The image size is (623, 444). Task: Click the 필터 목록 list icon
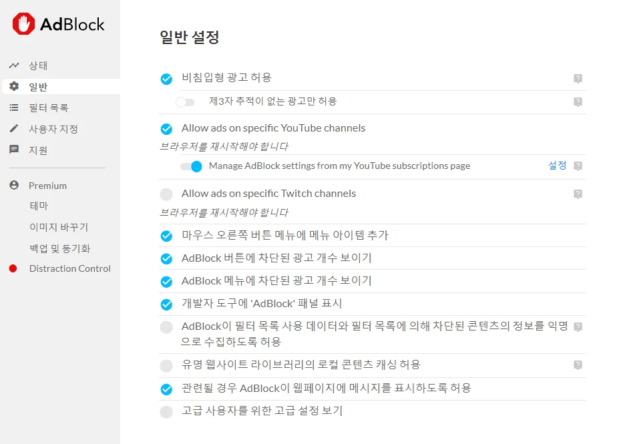pos(15,107)
